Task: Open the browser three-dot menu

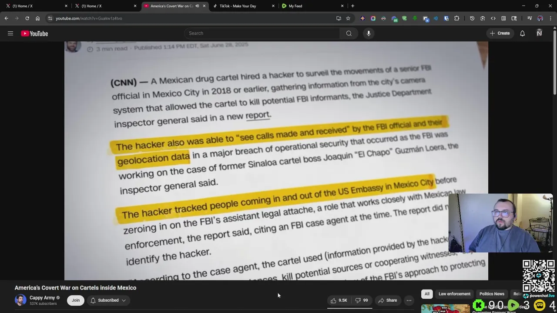Action: pos(550,18)
